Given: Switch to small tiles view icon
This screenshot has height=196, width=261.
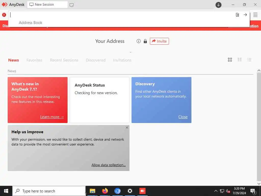Looking at the screenshot, I should [x=240, y=60].
